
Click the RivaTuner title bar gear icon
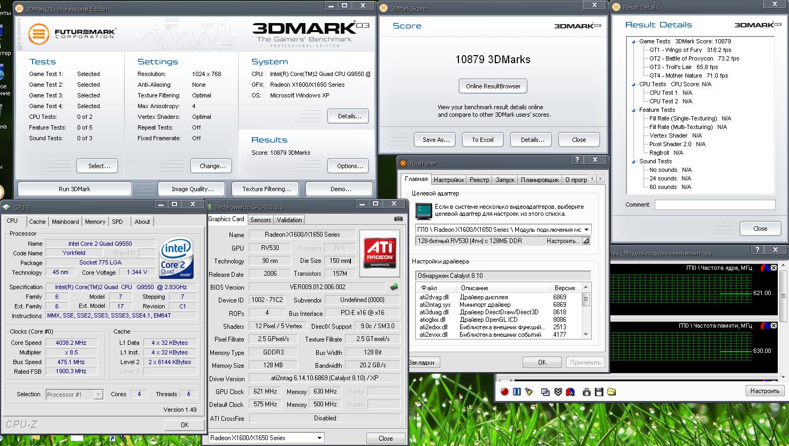coord(403,163)
